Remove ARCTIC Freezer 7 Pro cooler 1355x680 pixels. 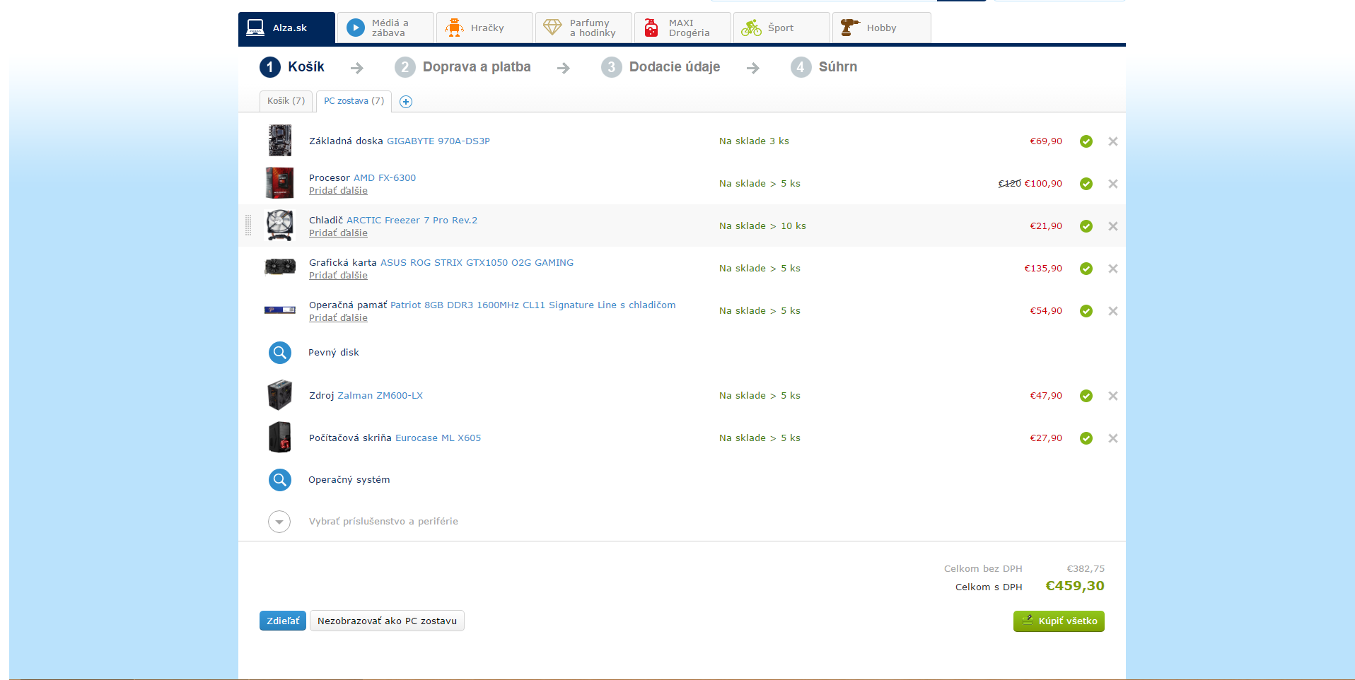(1113, 226)
